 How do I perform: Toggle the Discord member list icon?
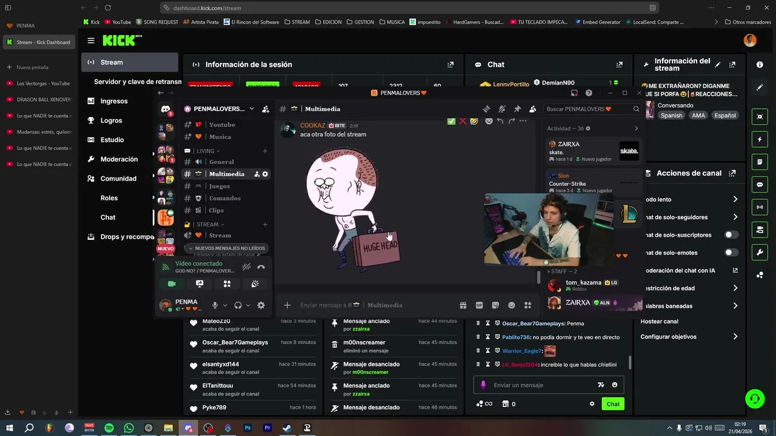(532, 109)
